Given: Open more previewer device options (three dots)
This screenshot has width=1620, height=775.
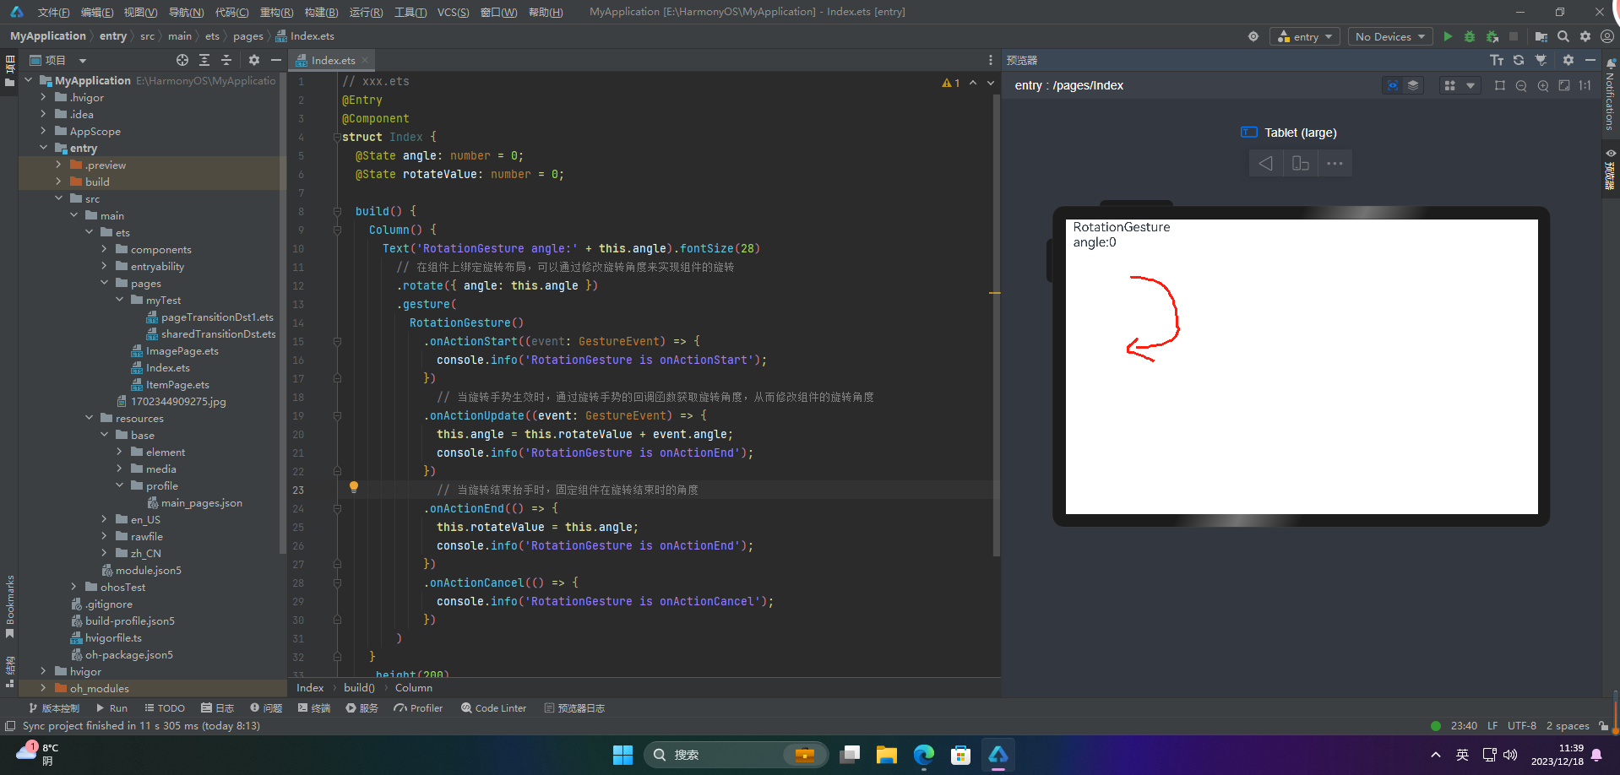Looking at the screenshot, I should click(x=1335, y=163).
